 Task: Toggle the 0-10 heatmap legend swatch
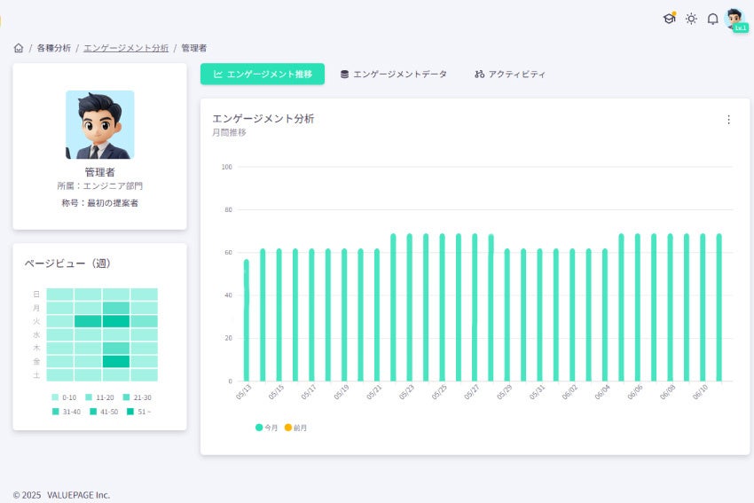pyautogui.click(x=55, y=397)
